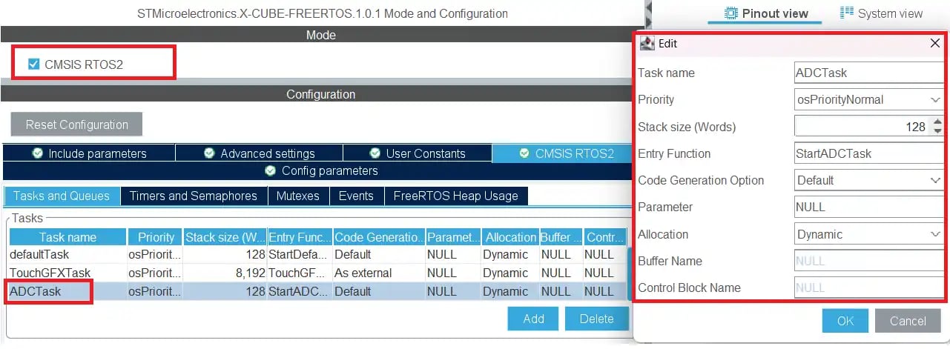Click the Code Generation column header
Screen dimensions: 950x349
(x=379, y=237)
